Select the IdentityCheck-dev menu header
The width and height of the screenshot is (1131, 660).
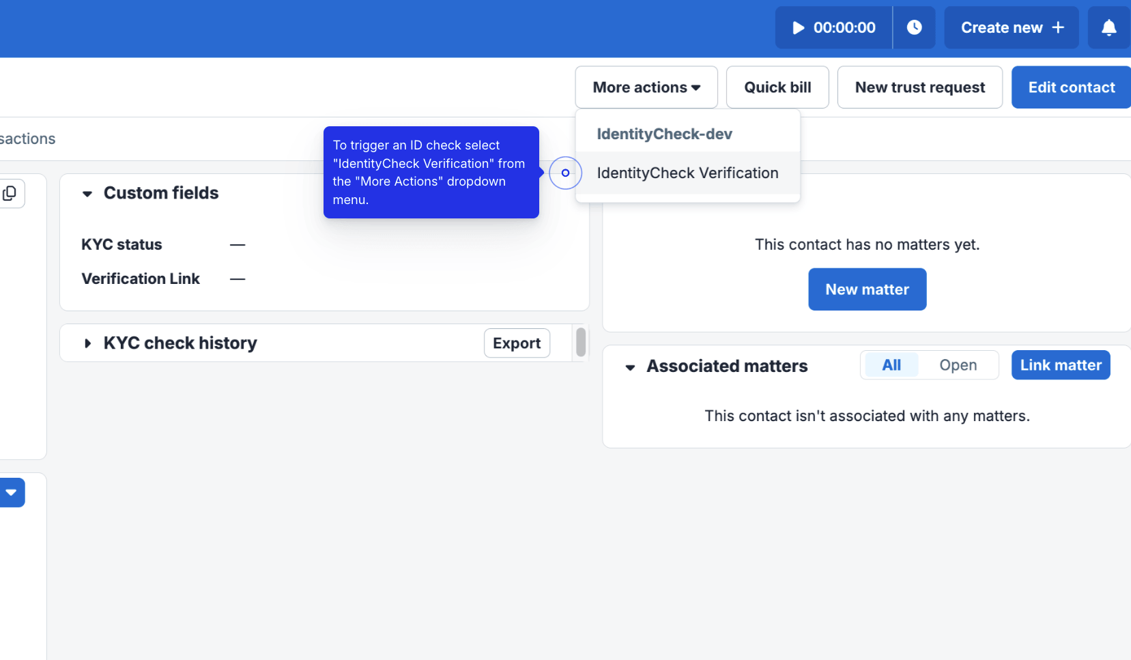click(x=664, y=134)
